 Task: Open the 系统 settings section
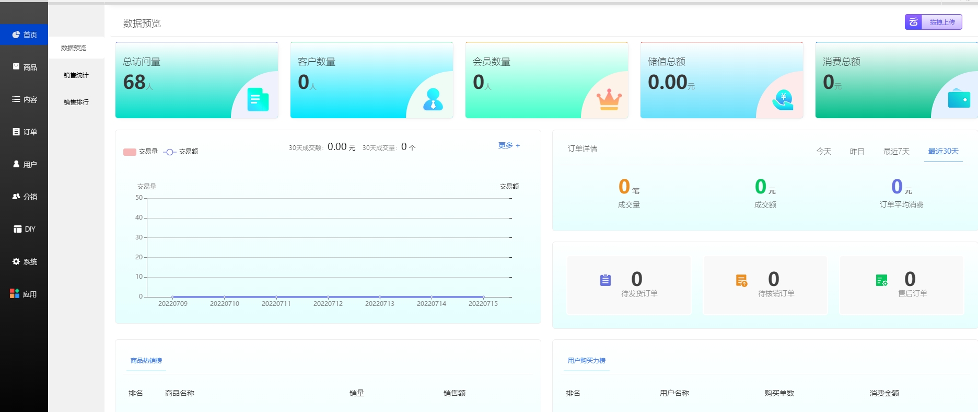point(24,261)
